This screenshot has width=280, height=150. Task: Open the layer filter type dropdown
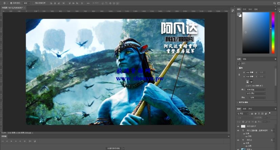[243, 113]
